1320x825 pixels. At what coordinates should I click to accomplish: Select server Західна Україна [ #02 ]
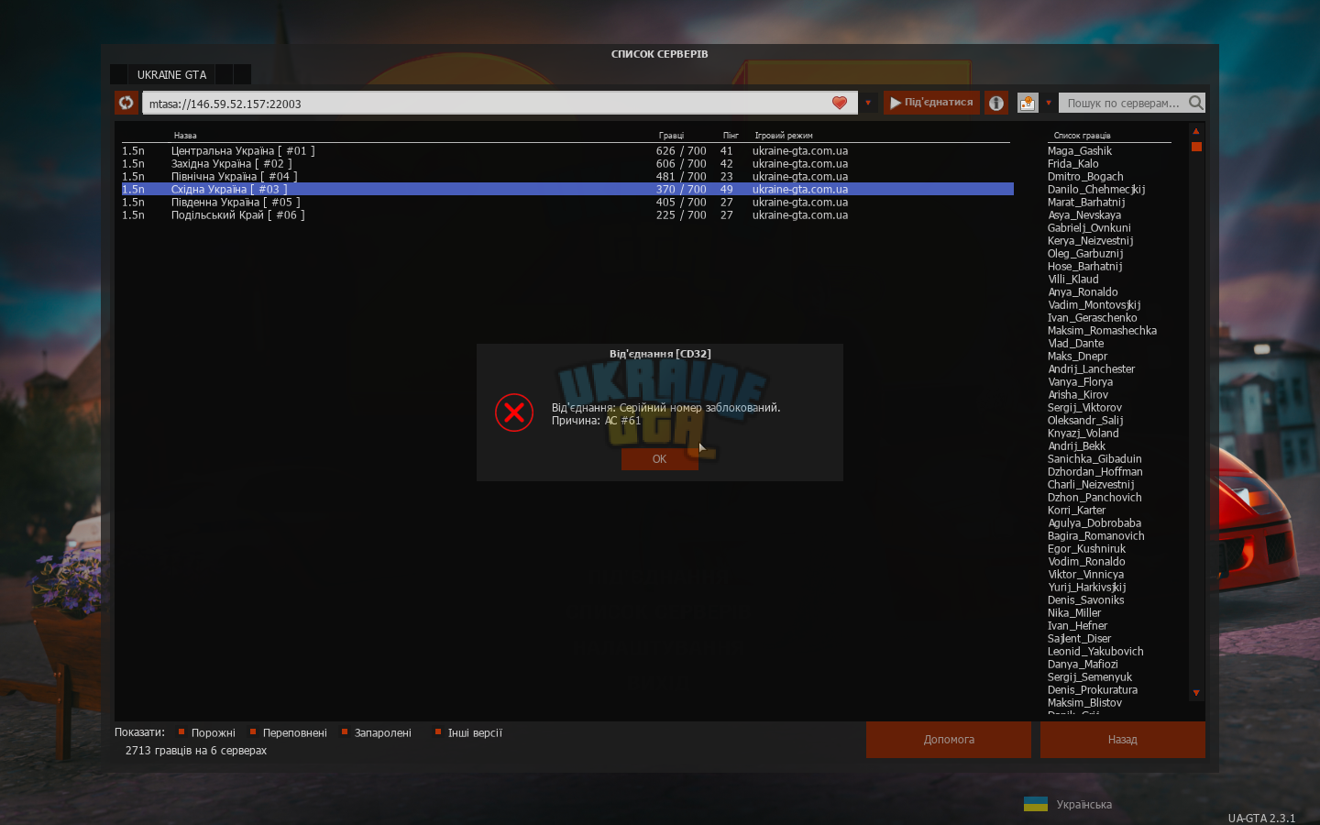click(x=567, y=163)
